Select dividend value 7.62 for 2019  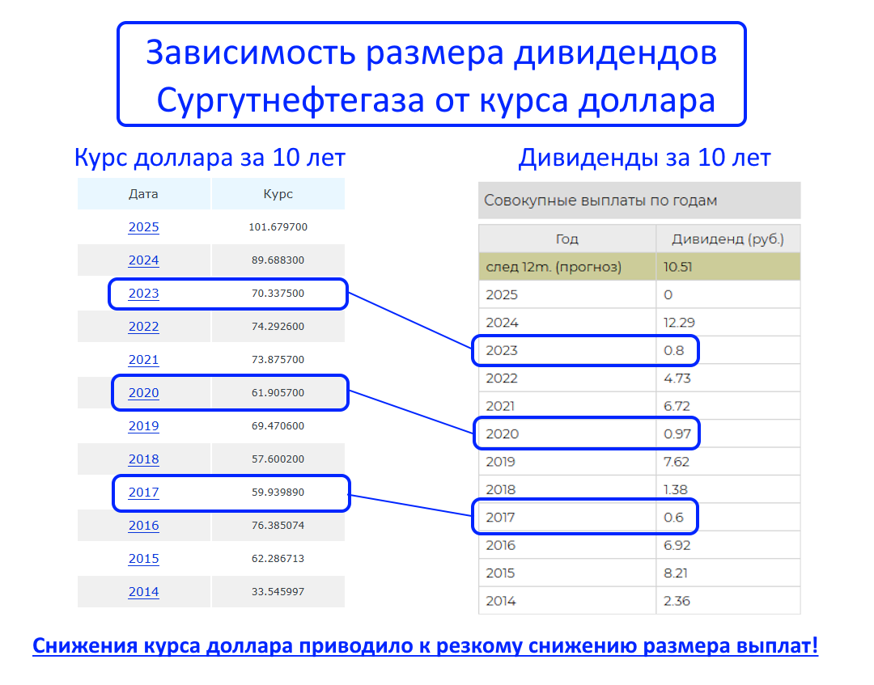(x=676, y=462)
